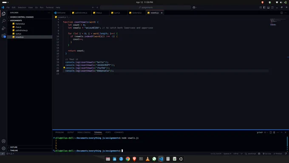Click the assignments search command box
289x163 pixels.
point(146,7)
